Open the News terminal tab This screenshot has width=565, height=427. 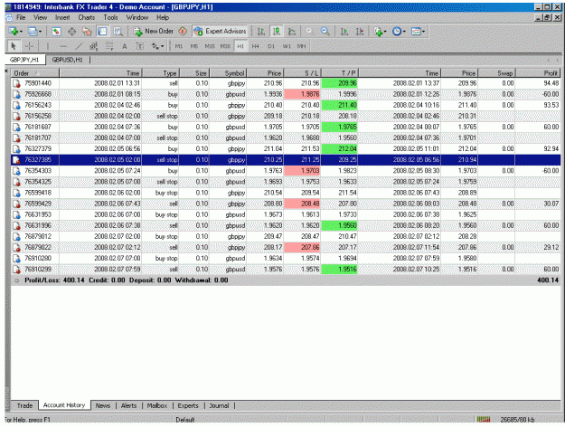(103, 405)
